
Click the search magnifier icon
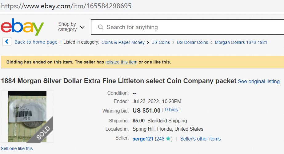click(x=101, y=27)
